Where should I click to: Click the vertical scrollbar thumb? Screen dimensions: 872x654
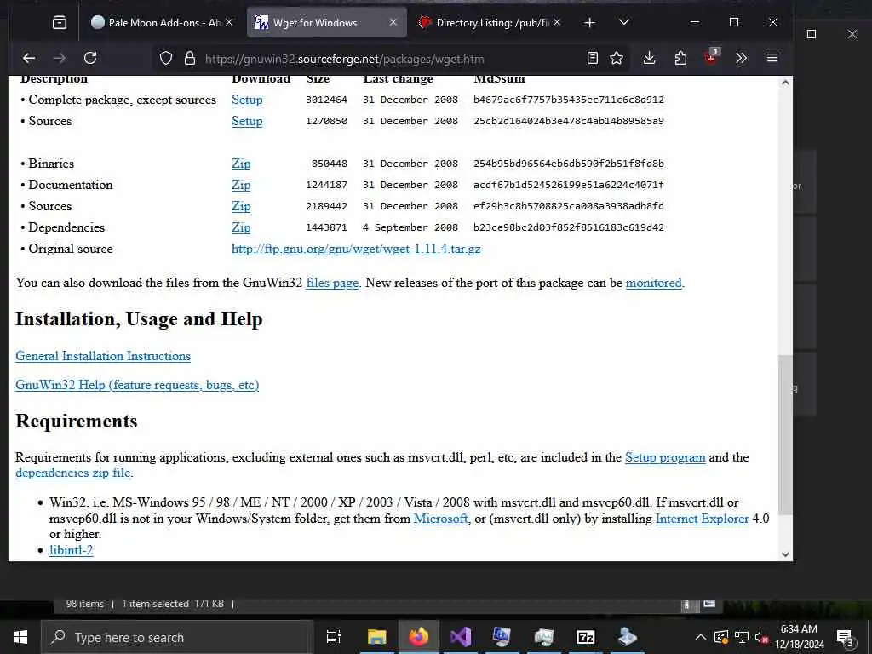coord(785,435)
